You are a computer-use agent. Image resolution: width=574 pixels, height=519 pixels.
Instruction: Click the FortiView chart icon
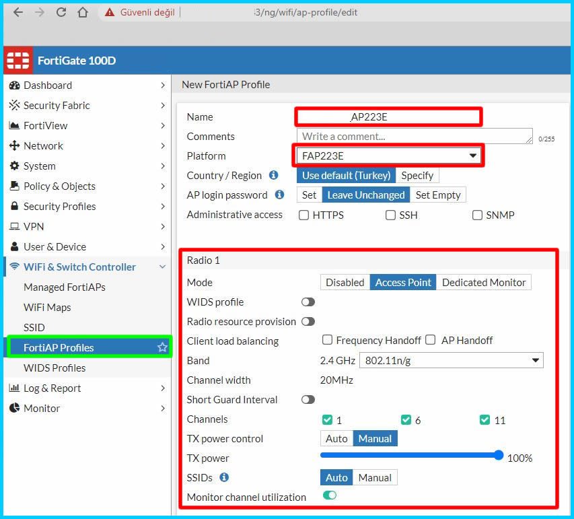[x=15, y=126]
